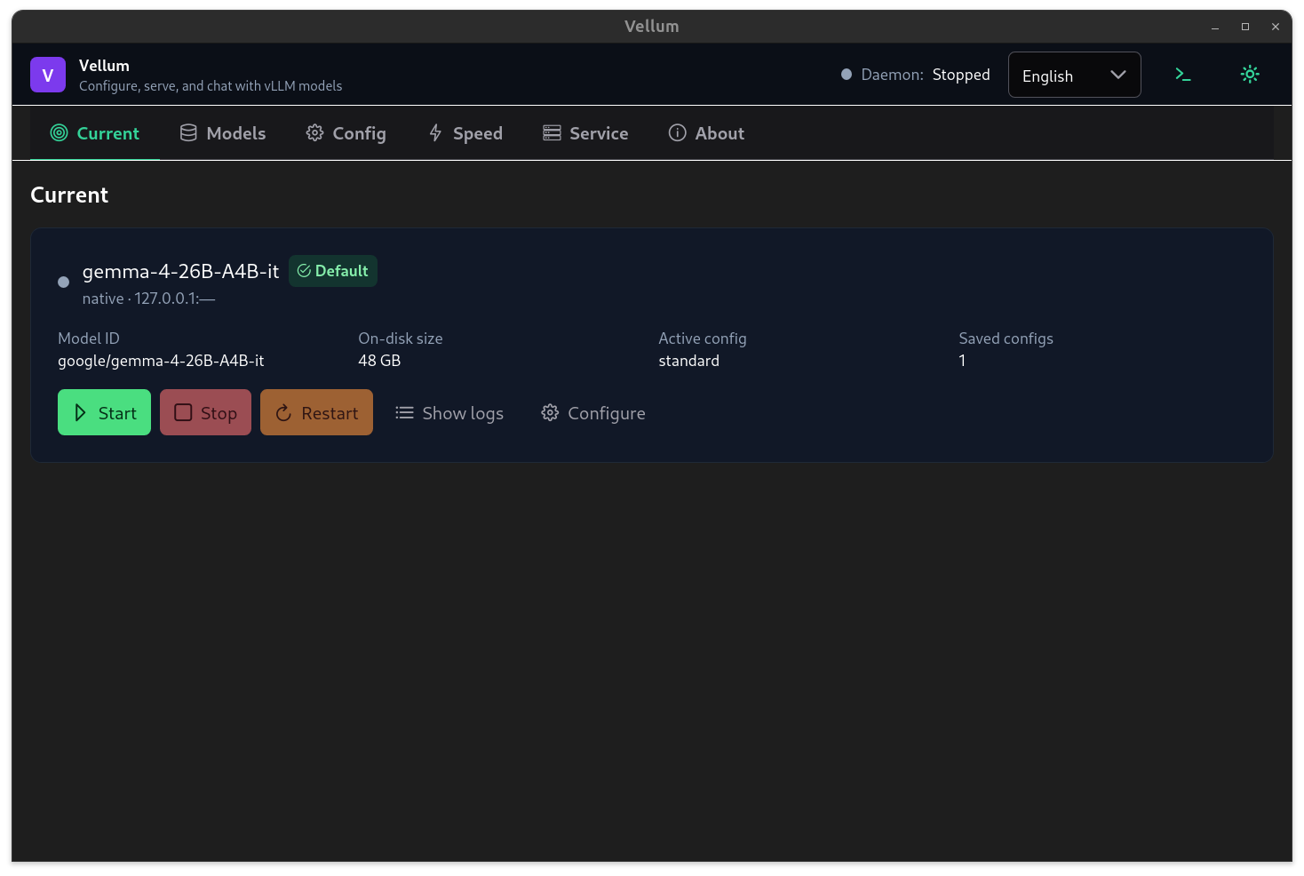Screen dimensions: 1304x876
Task: Open Configure with gear icon
Action: click(593, 412)
